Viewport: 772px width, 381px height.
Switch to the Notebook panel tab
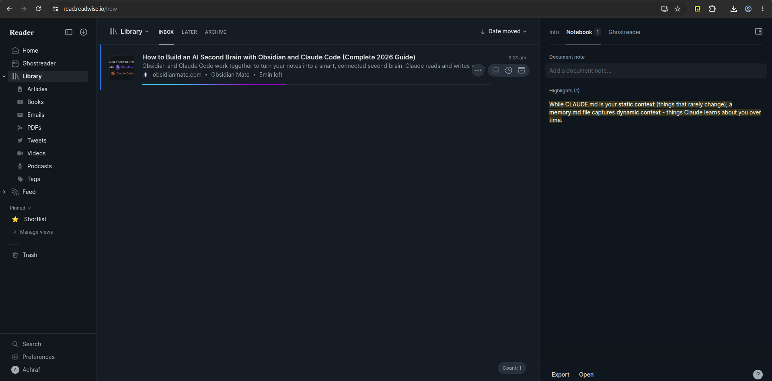583,32
